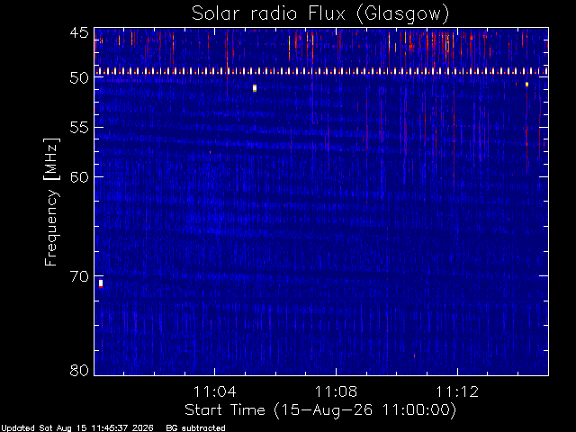This screenshot has height=432, width=576.
Task: Click the small orange dot near 57 MHz before 11:04
Action: click(210, 152)
